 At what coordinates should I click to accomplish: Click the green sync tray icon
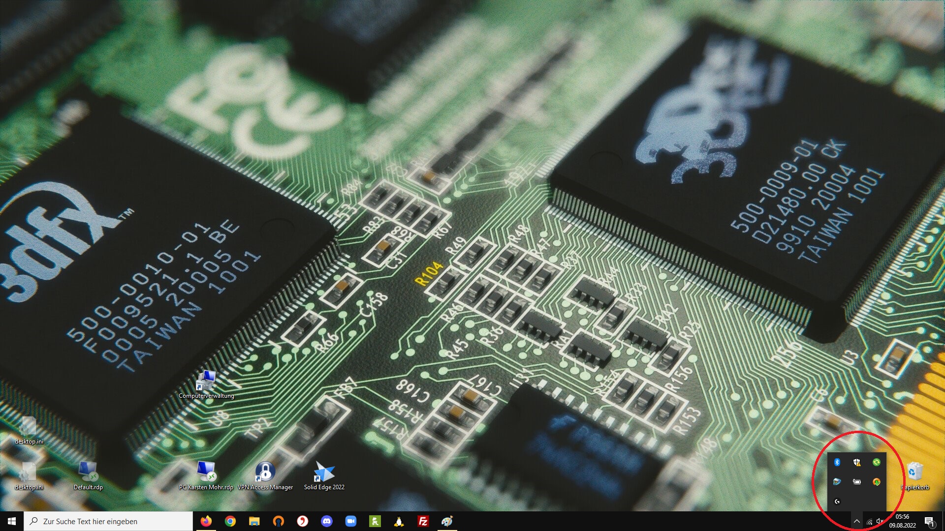tap(877, 462)
